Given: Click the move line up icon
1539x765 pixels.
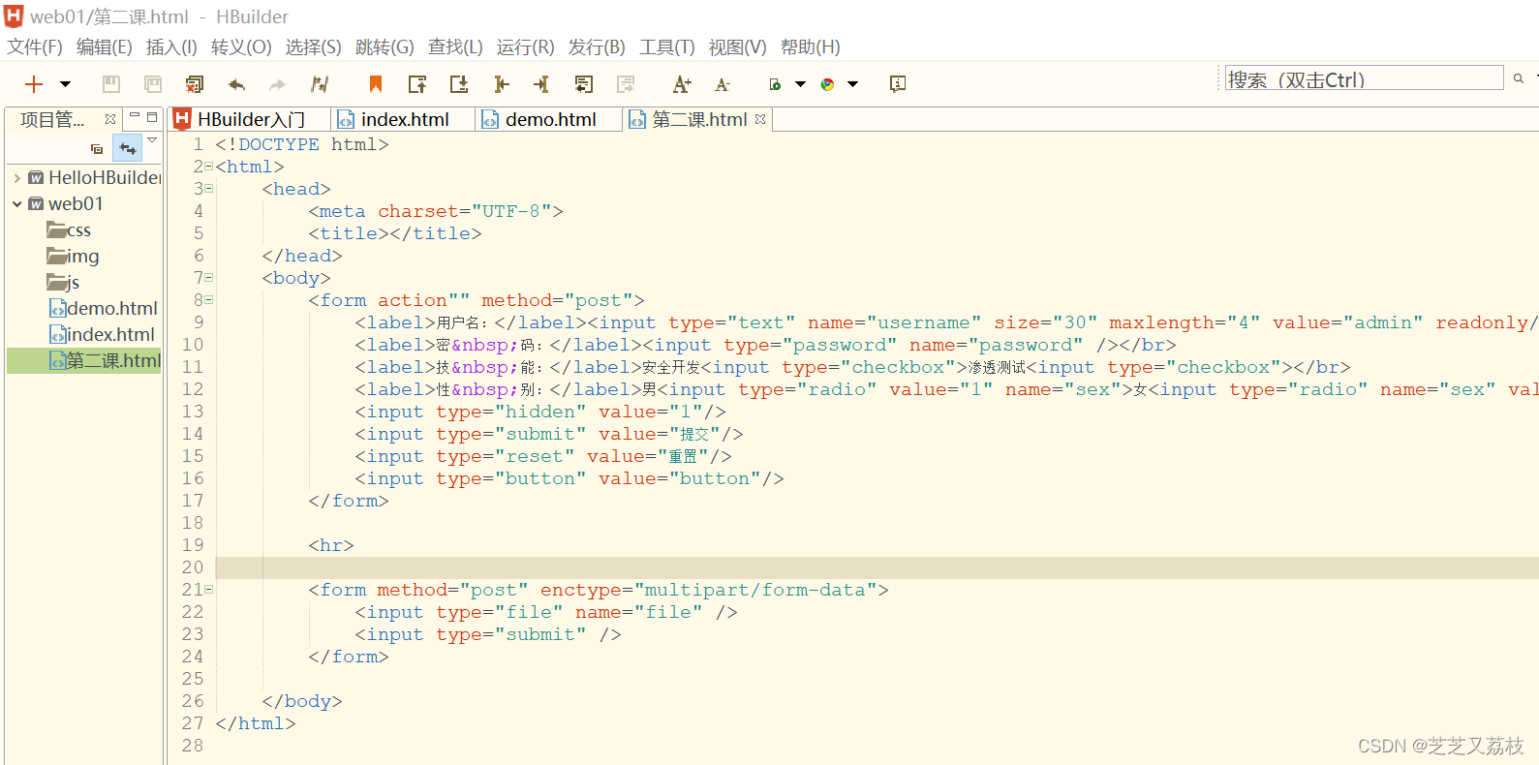Looking at the screenshot, I should (417, 84).
